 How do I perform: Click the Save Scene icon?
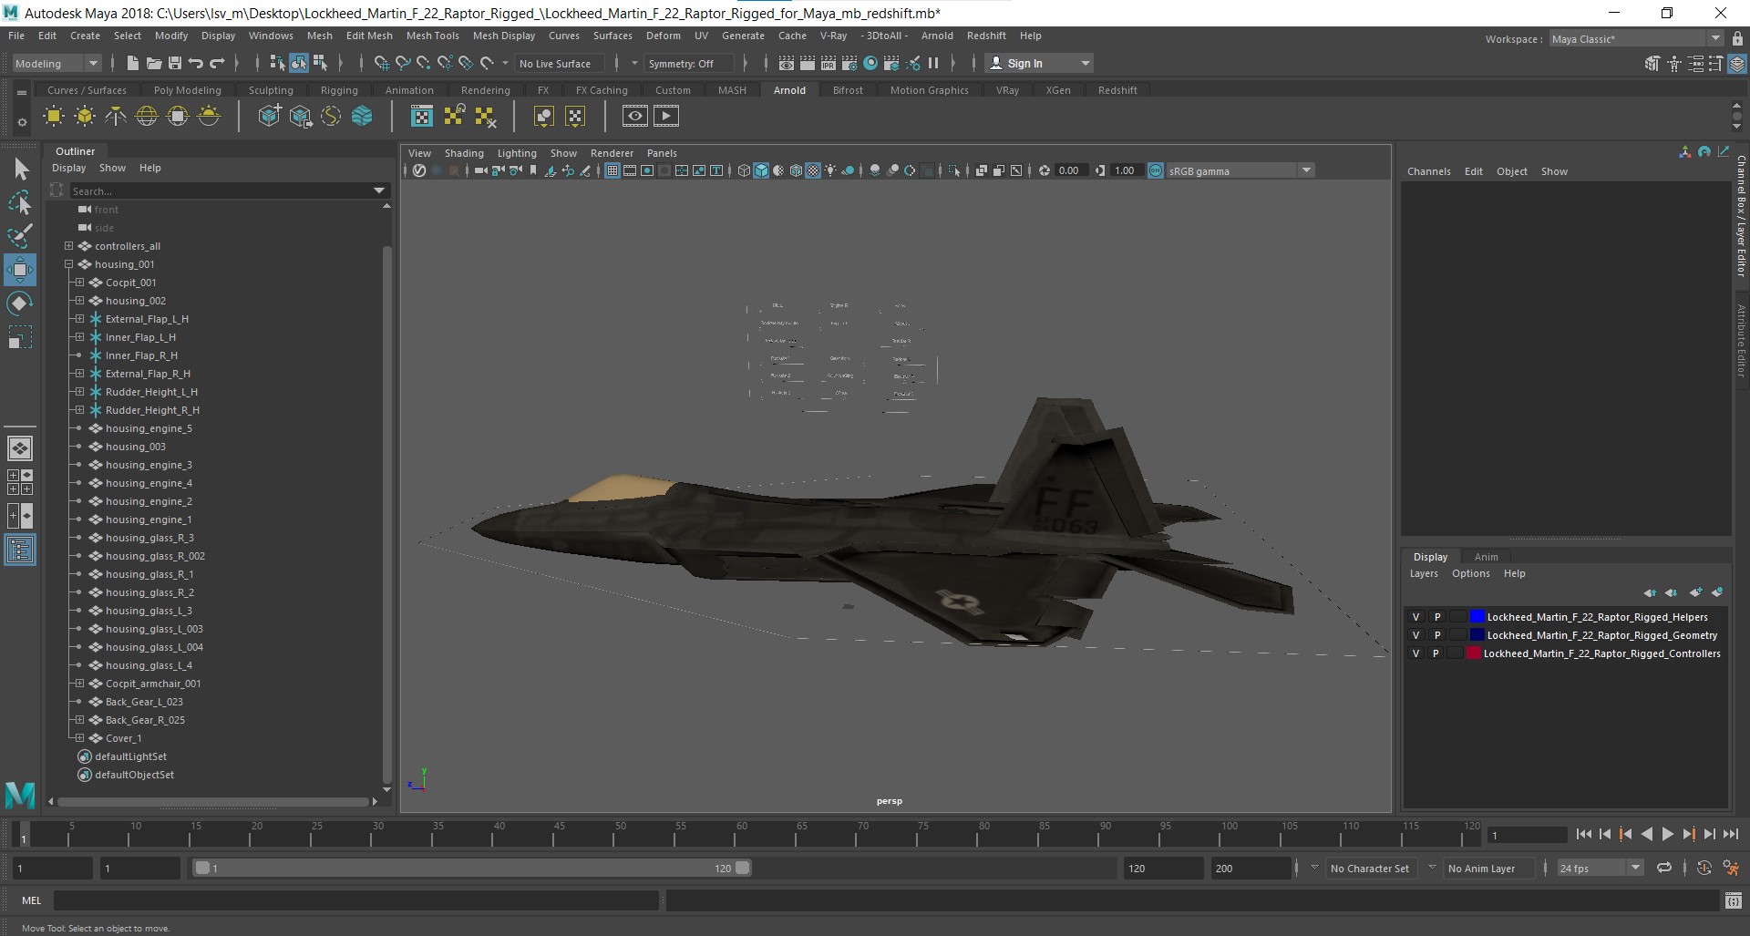173,63
